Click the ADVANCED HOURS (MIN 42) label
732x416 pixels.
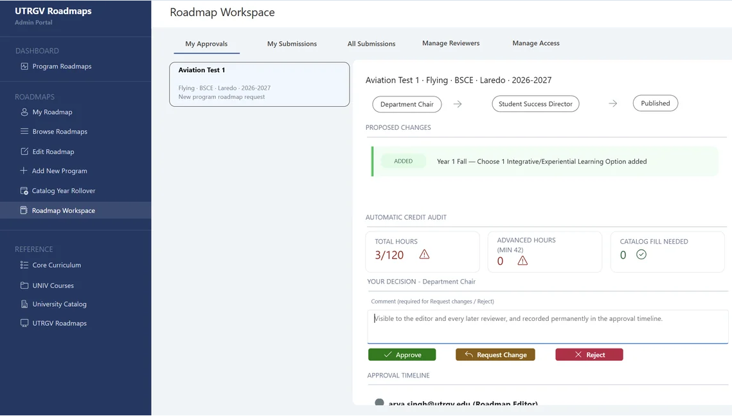[x=526, y=245]
